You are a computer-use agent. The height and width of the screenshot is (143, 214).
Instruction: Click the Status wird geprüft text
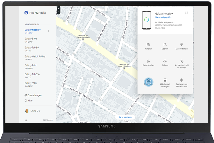163,17
